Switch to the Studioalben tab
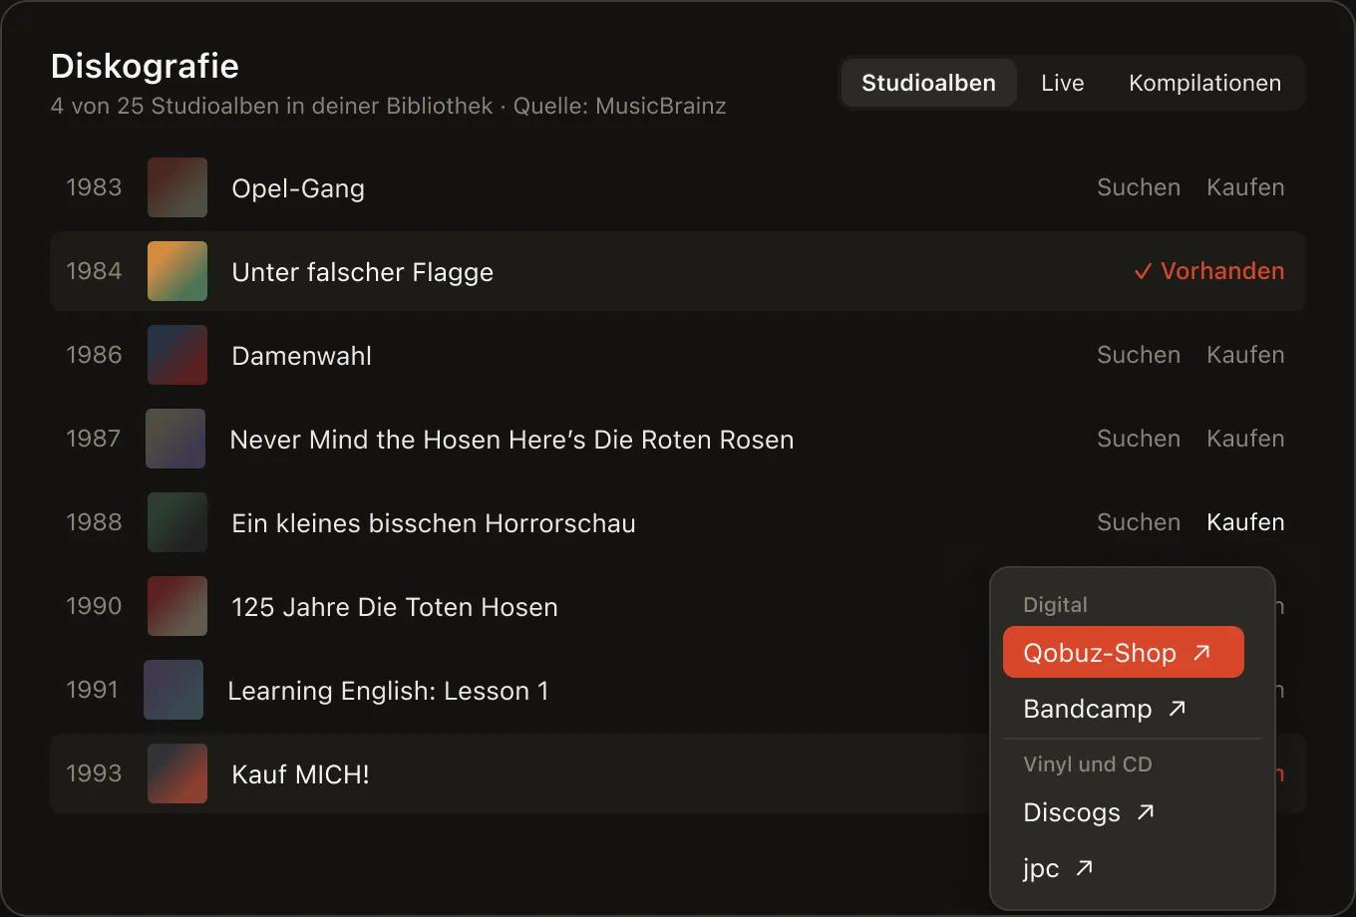This screenshot has width=1356, height=917. 928,83
